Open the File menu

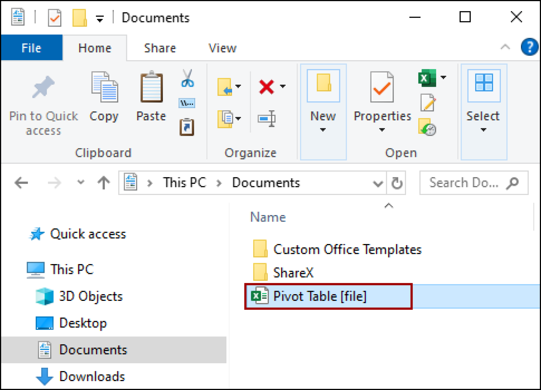click(32, 48)
